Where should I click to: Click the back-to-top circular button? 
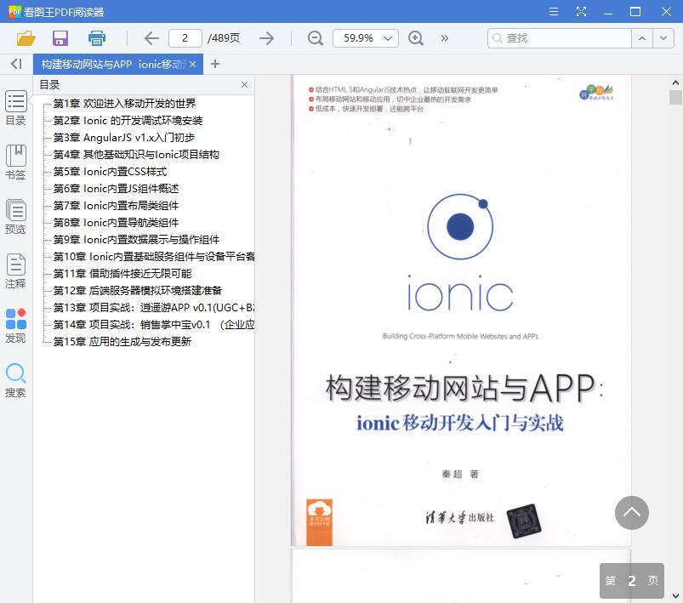[x=632, y=513]
